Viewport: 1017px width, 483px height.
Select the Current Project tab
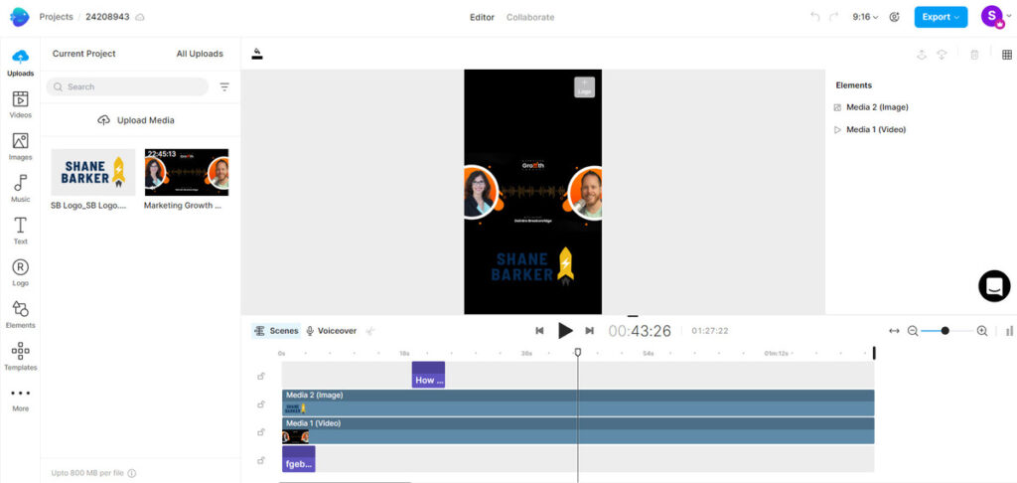pyautogui.click(x=83, y=54)
